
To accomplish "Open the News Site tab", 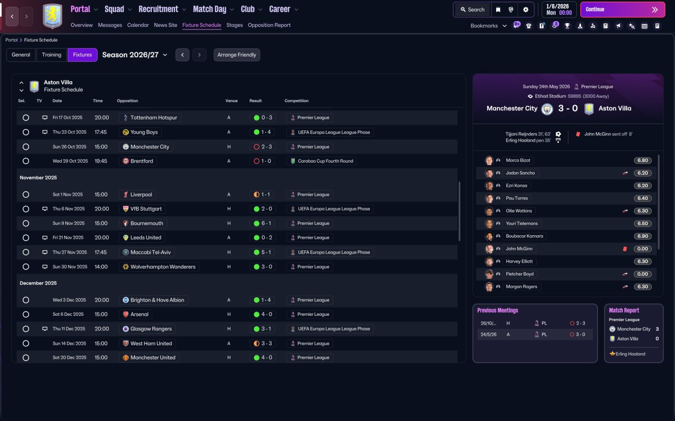I will coord(166,25).
